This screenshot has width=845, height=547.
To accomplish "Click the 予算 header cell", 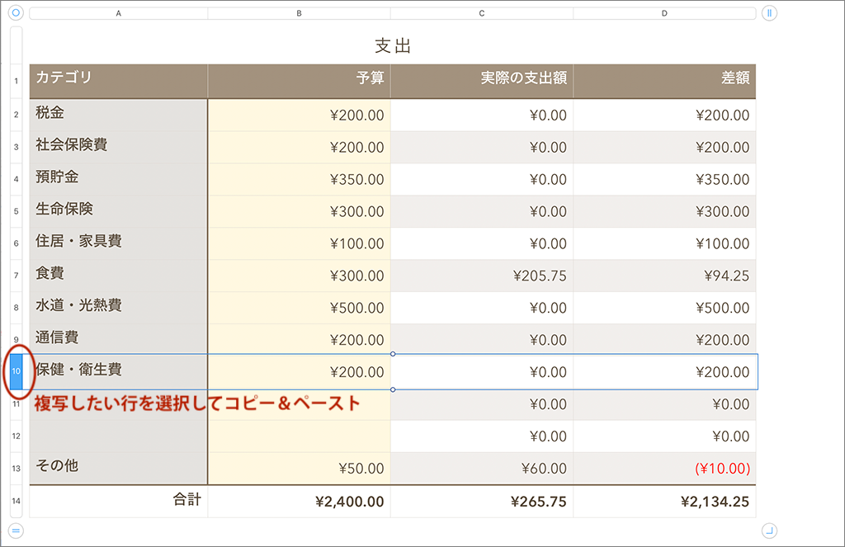I will pyautogui.click(x=299, y=82).
